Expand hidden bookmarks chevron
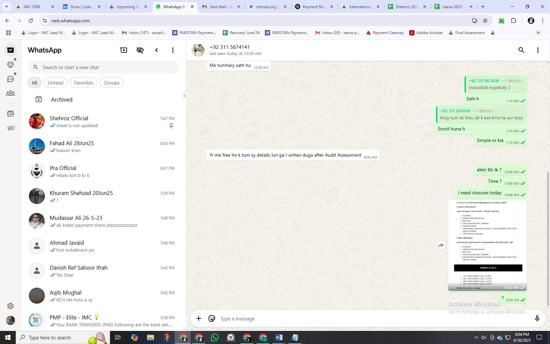 [538, 33]
